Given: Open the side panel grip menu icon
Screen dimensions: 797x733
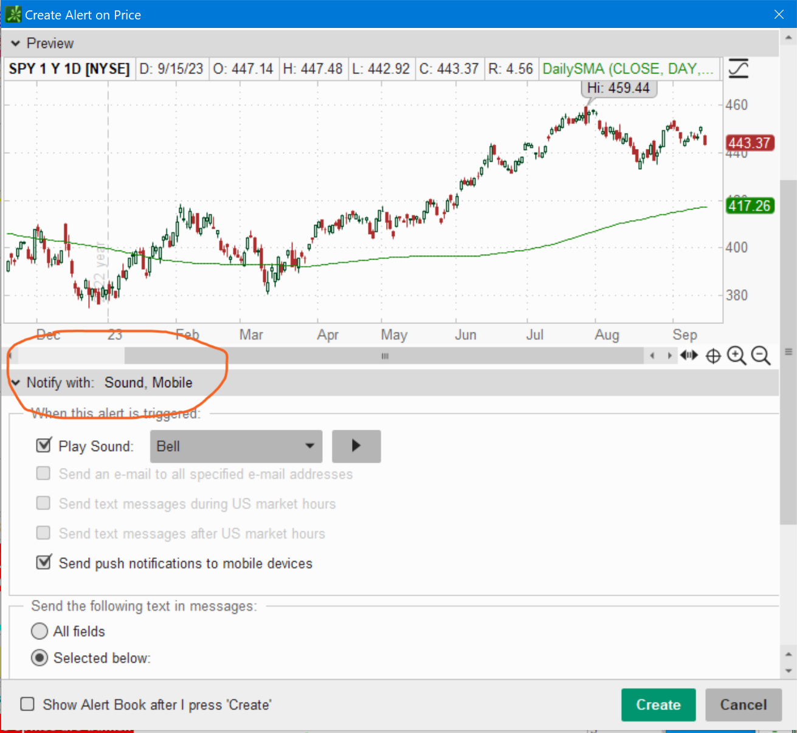Looking at the screenshot, I should tap(788, 352).
